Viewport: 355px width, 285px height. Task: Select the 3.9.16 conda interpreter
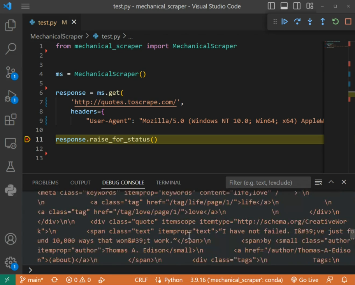pyautogui.click(x=236, y=280)
